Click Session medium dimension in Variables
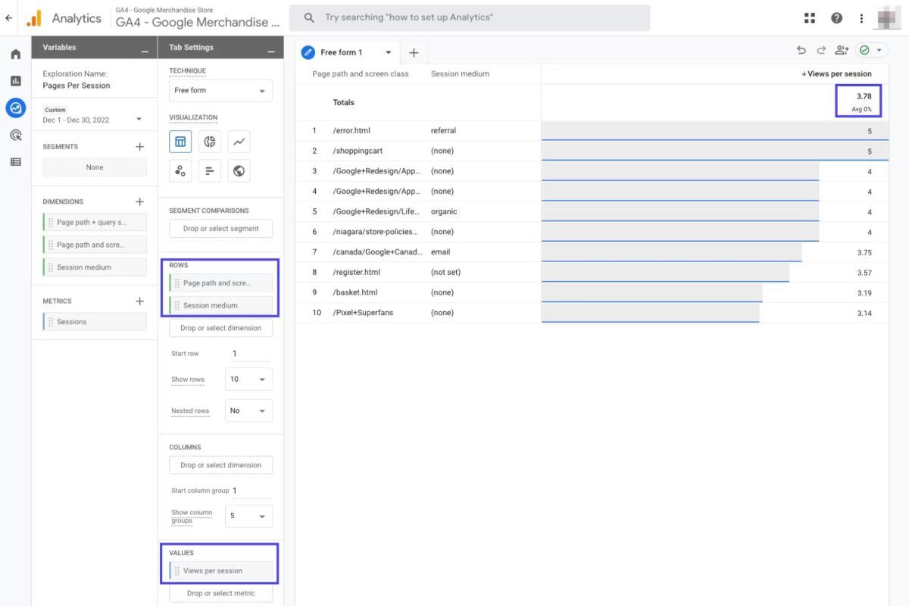The height and width of the screenshot is (606, 909). coord(95,267)
